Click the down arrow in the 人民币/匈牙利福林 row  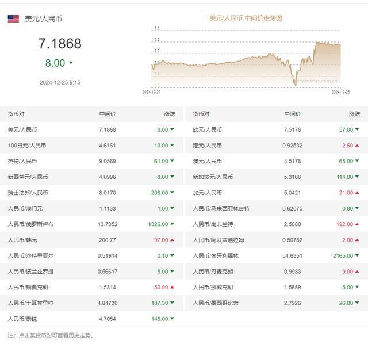[356, 255]
